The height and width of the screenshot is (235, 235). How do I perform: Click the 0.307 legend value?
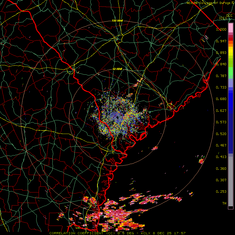click(221, 180)
